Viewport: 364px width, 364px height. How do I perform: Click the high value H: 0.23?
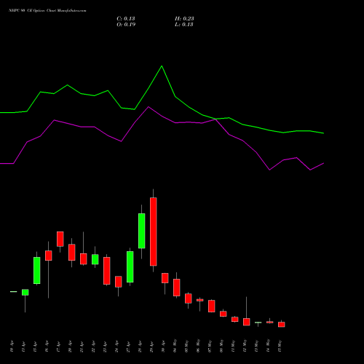[x=184, y=19]
